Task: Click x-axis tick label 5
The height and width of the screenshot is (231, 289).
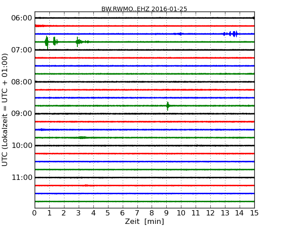Action: tap(108, 213)
